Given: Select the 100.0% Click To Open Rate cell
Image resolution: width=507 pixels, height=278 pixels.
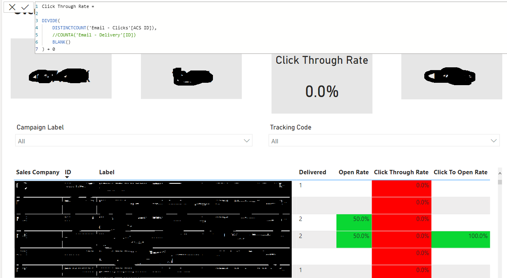Looking at the screenshot, I should click(x=461, y=240).
